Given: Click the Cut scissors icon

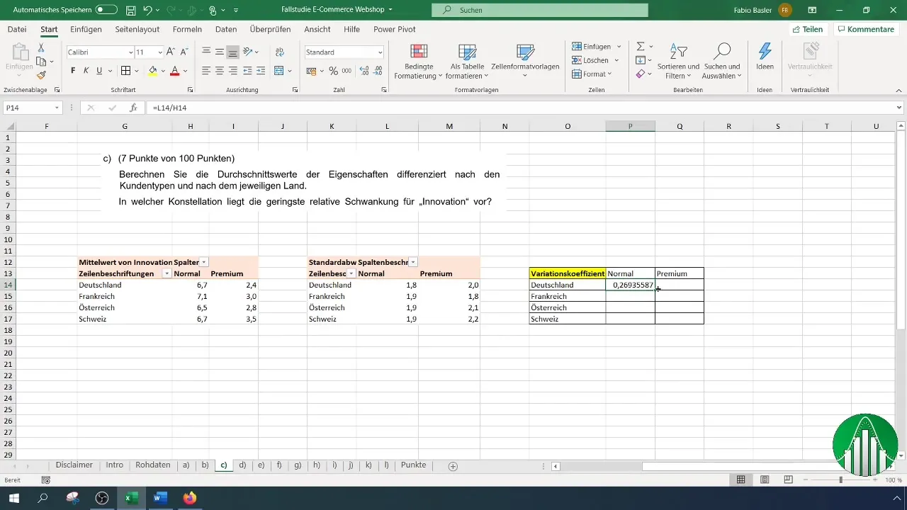Looking at the screenshot, I should point(41,47).
